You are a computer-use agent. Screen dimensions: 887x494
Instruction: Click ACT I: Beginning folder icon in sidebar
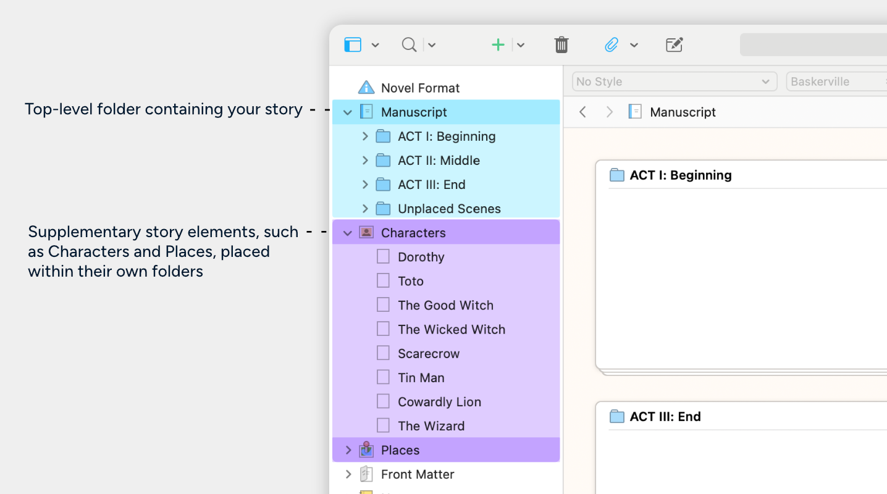click(x=384, y=136)
